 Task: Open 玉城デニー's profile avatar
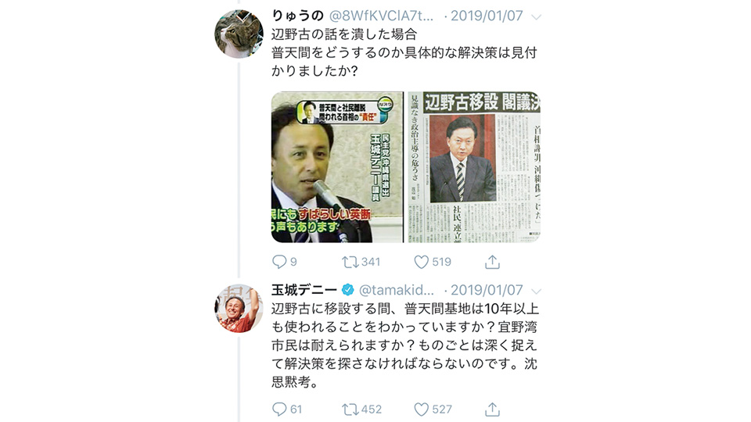[239, 308]
